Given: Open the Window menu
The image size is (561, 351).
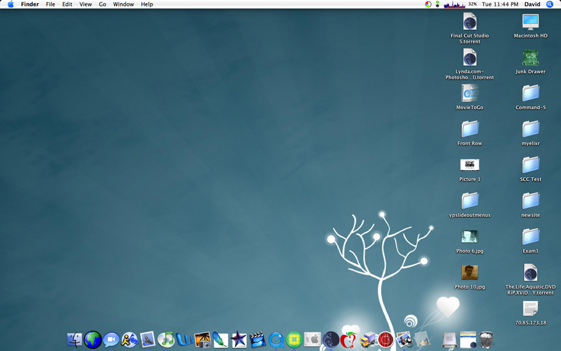Looking at the screenshot, I should [123, 4].
